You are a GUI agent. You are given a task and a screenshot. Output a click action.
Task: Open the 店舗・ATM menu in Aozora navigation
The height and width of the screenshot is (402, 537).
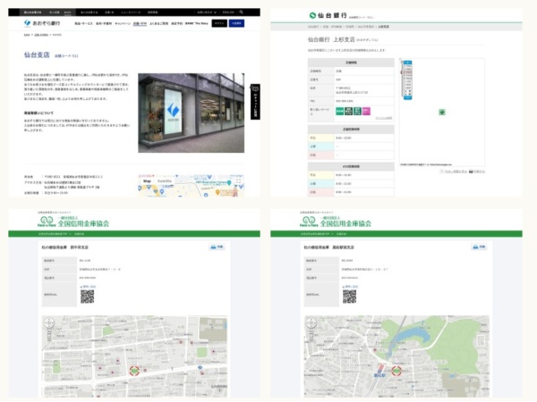coord(140,23)
